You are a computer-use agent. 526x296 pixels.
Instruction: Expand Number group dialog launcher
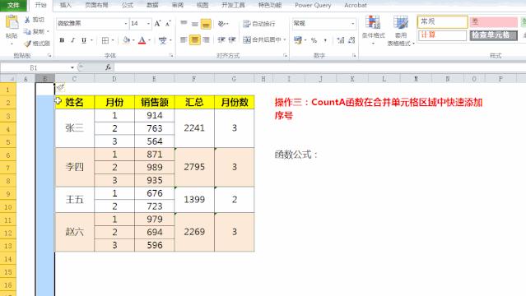[x=354, y=56]
